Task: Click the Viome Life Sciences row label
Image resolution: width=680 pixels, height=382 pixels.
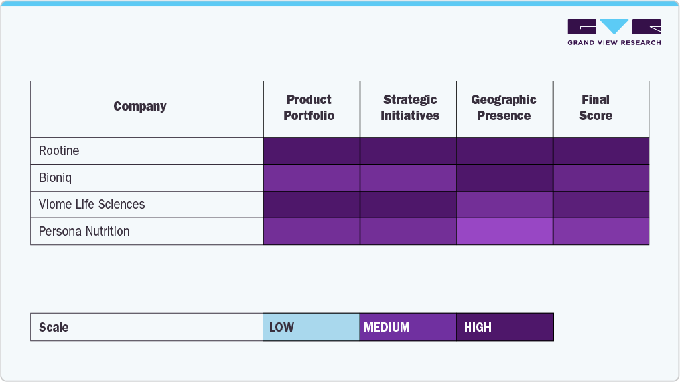Action: tap(92, 205)
